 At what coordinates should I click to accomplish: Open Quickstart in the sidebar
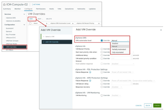[10, 28]
